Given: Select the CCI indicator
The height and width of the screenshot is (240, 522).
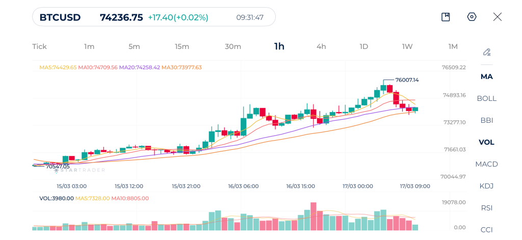Looking at the screenshot, I should tap(487, 229).
